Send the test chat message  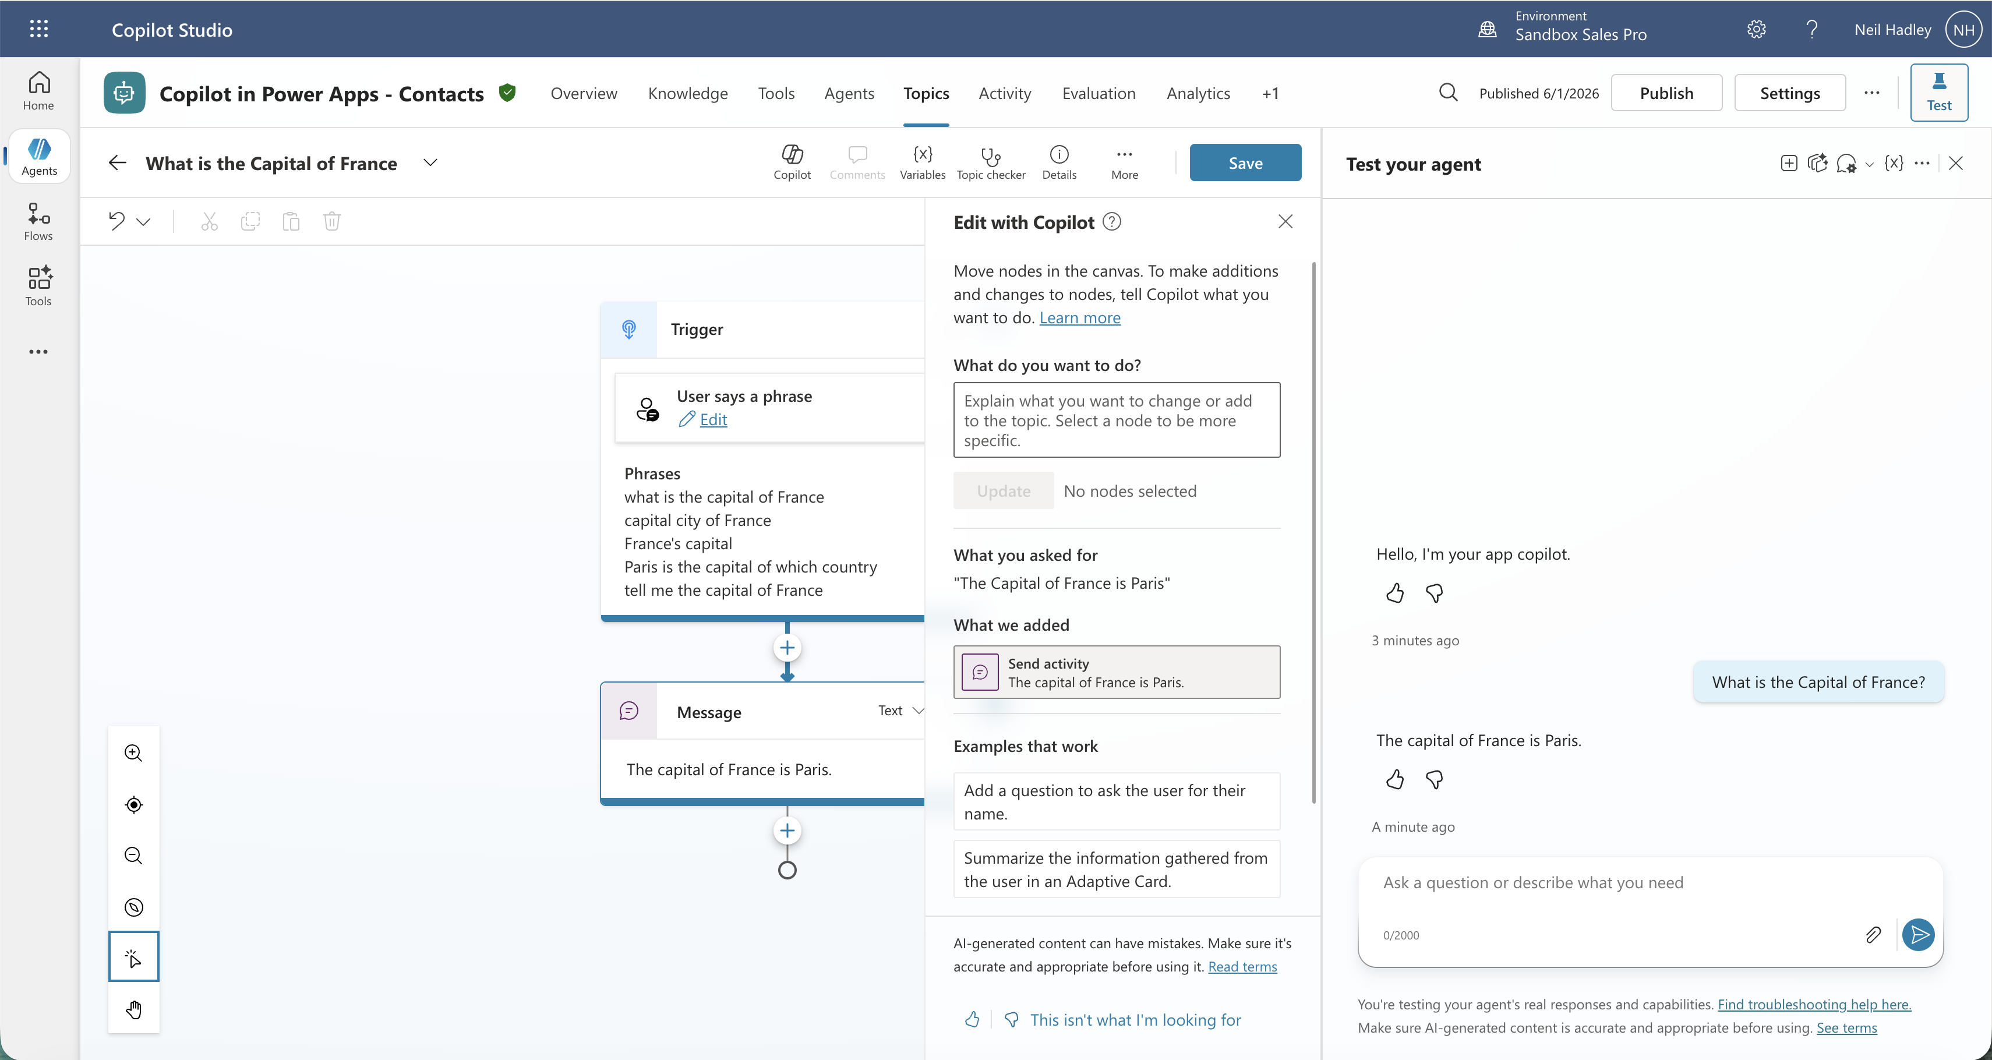tap(1919, 935)
